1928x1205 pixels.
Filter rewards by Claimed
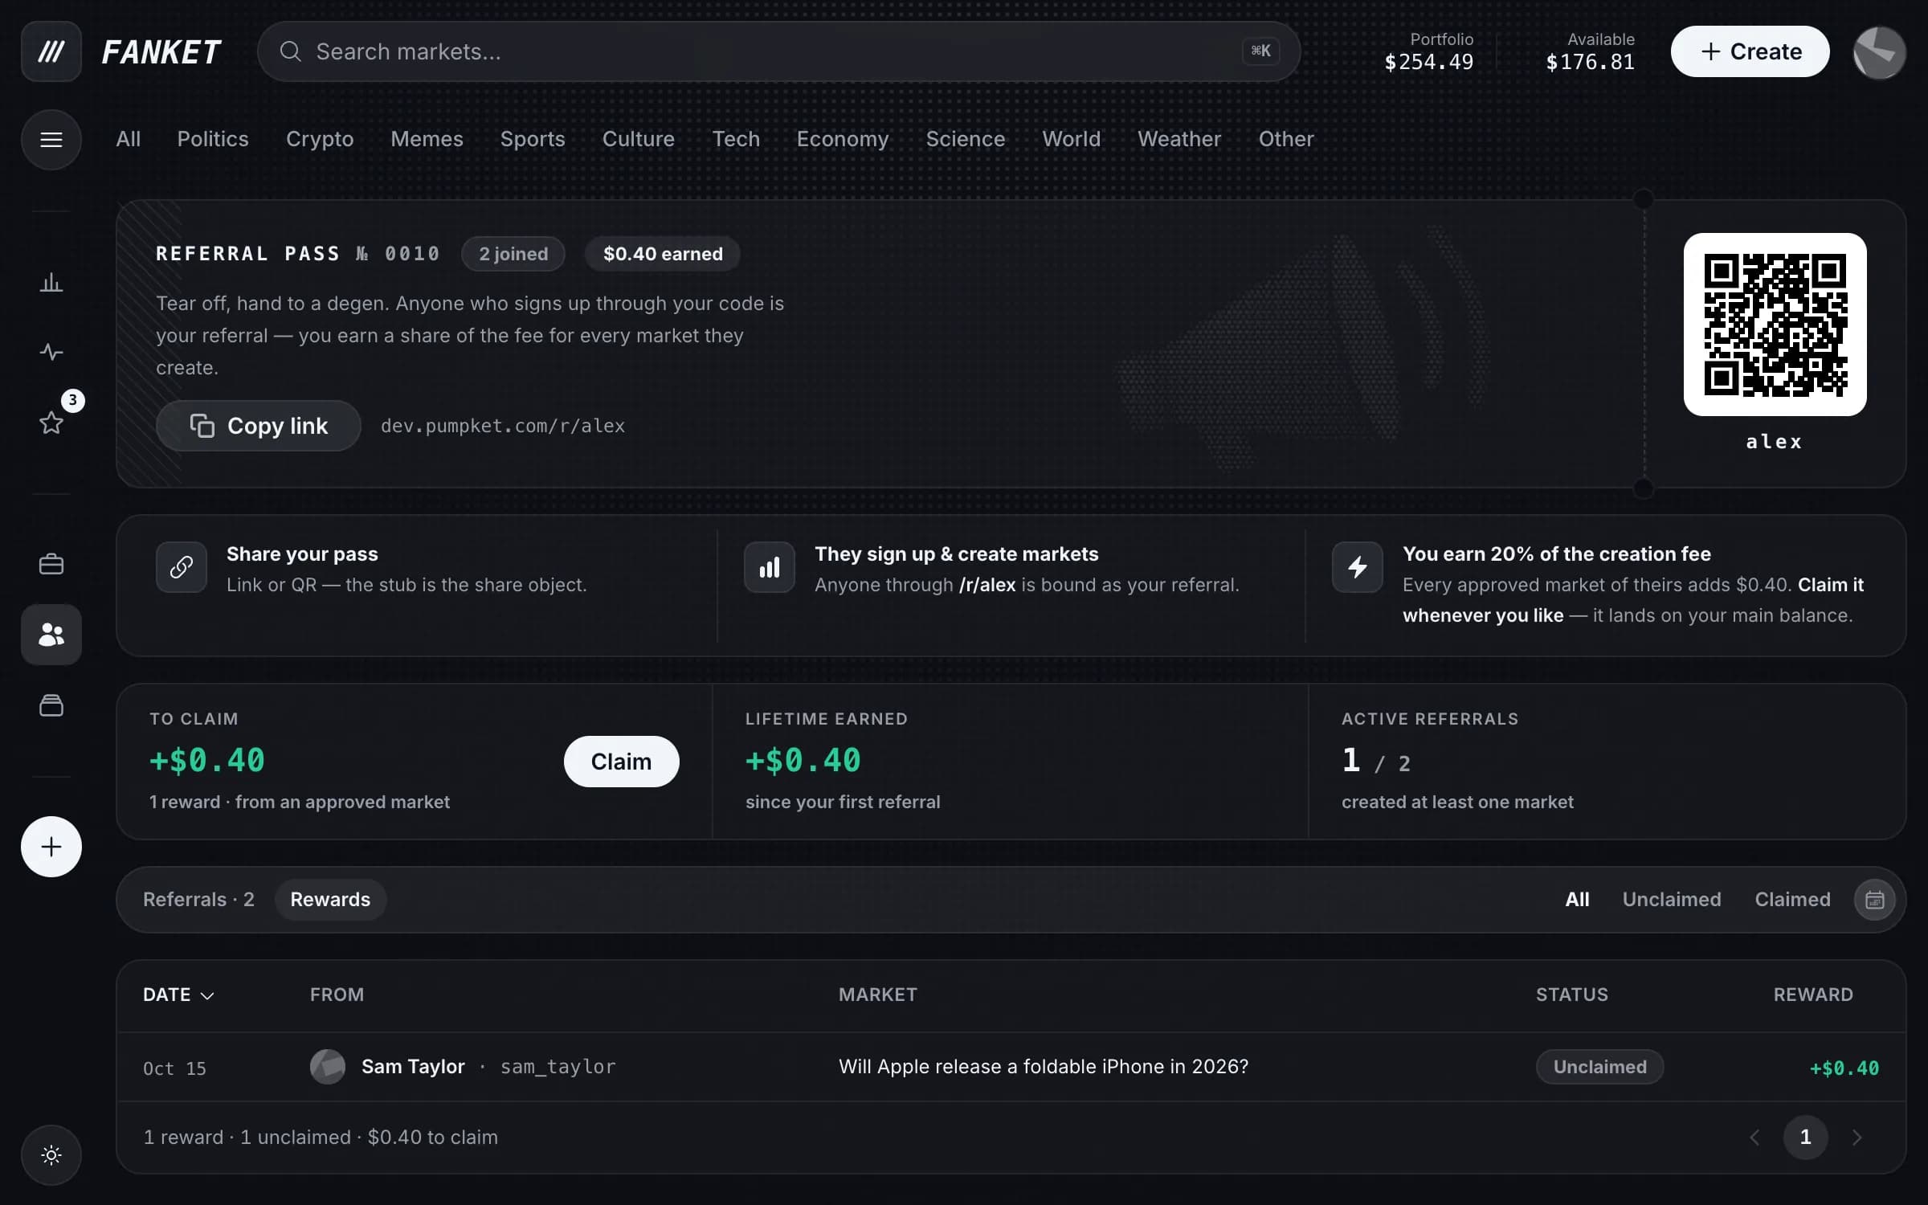click(1792, 900)
